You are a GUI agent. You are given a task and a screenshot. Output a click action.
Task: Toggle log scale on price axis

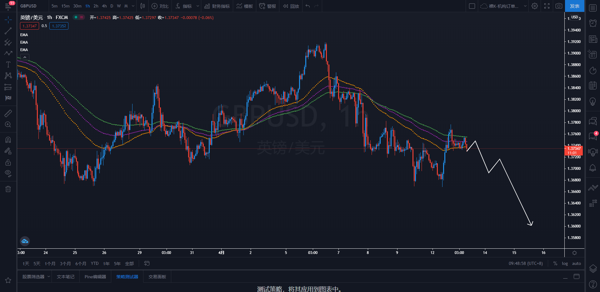pos(565,263)
